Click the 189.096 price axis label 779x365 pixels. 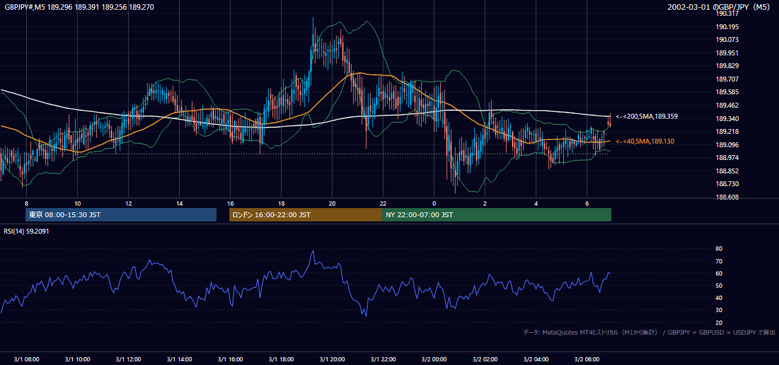tap(727, 145)
